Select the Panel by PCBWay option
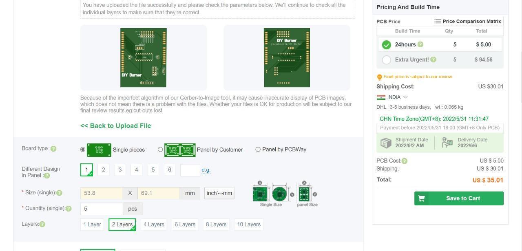This screenshot has height=251, width=522. (x=258, y=149)
